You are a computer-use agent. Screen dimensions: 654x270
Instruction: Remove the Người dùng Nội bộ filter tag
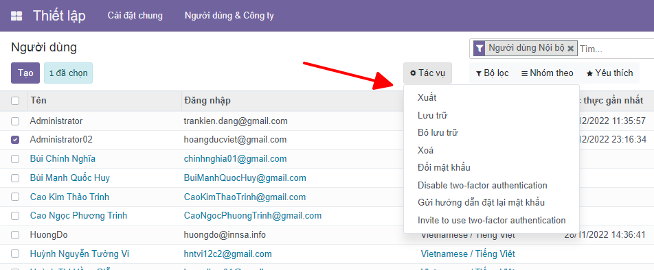coord(571,49)
